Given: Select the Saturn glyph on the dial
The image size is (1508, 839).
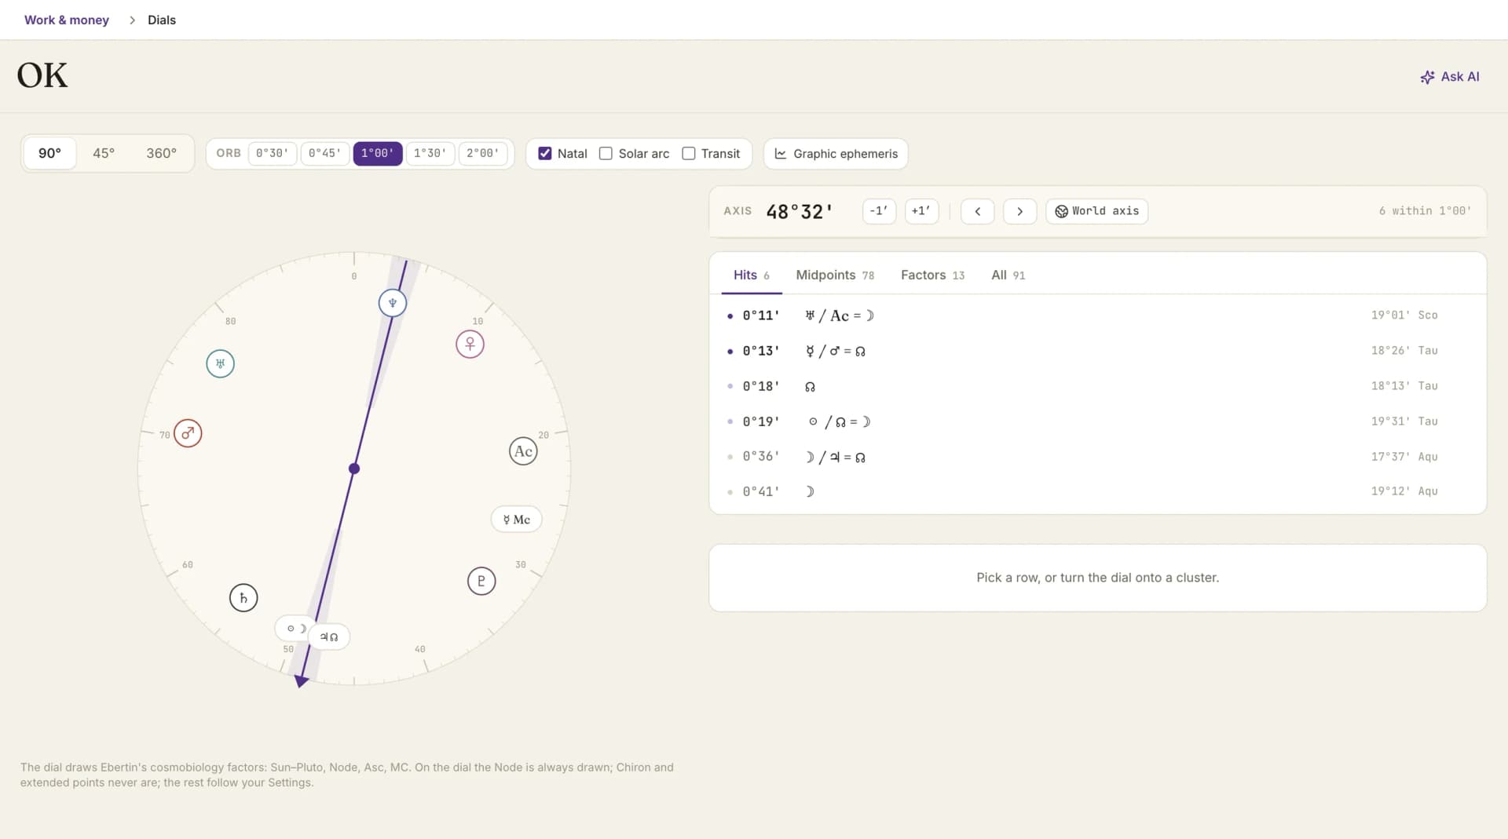Looking at the screenshot, I should click(x=243, y=598).
